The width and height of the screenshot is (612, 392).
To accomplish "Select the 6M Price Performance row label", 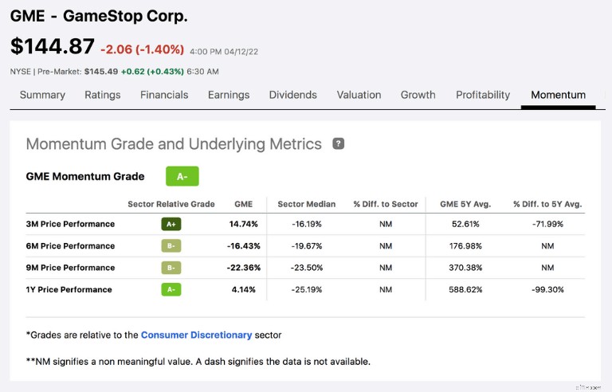I will click(71, 246).
